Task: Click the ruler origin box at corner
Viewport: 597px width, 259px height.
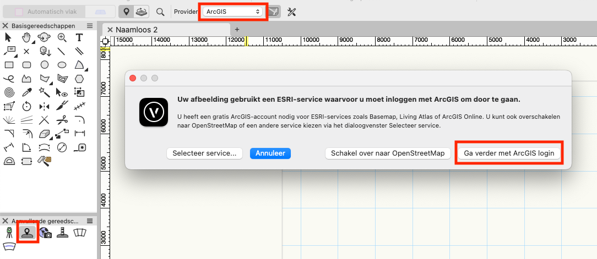Action: pos(105,41)
